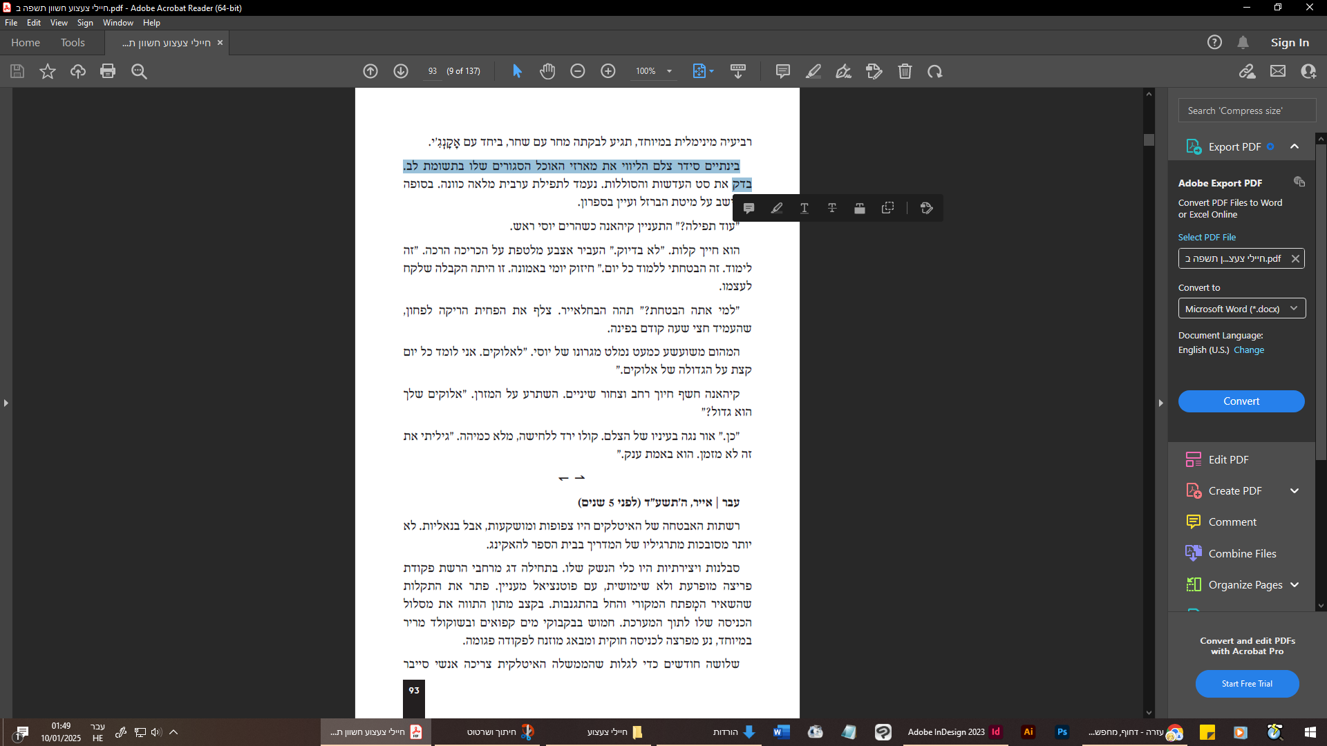The width and height of the screenshot is (1327, 746).
Task: Expand the left navigation pane arrow
Action: [6, 403]
